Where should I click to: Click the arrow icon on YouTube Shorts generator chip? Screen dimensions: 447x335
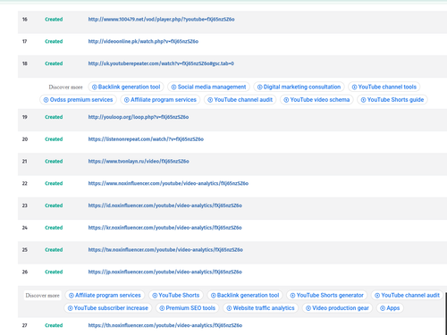tap(292, 296)
